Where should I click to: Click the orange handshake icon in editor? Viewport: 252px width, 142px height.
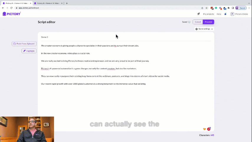(x=204, y=129)
